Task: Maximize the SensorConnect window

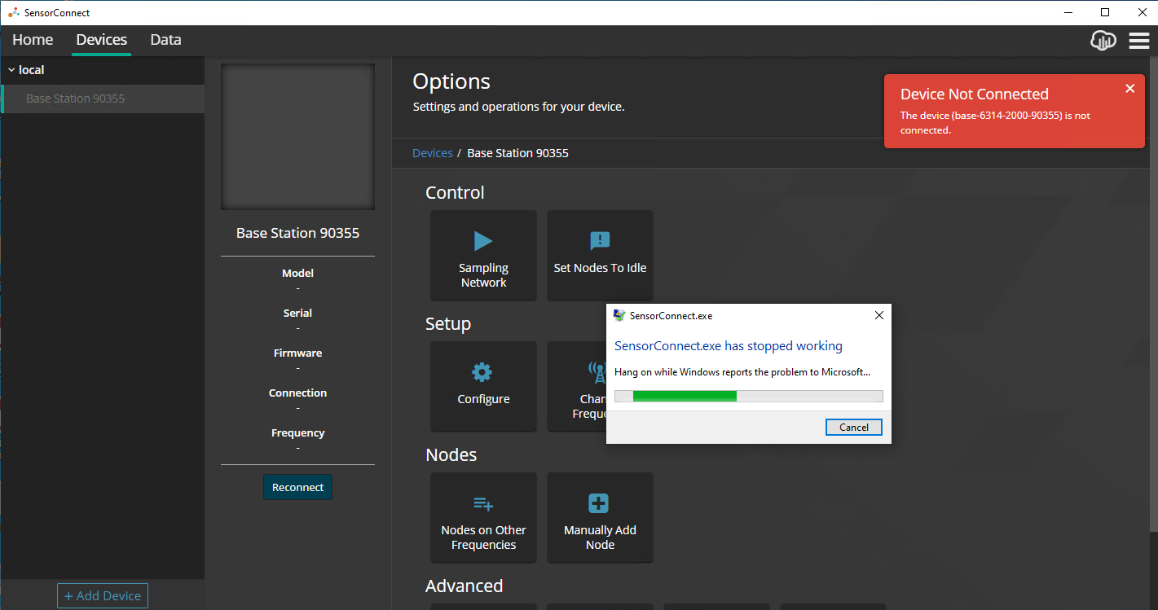Action: 1105,12
